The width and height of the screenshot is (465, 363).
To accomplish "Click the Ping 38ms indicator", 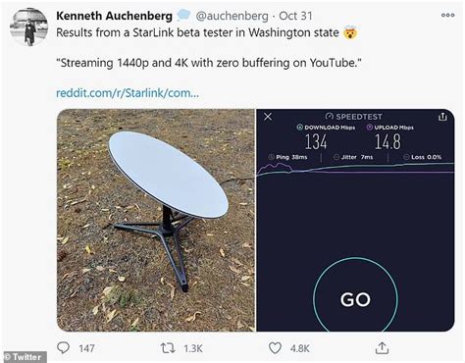I will pyautogui.click(x=287, y=157).
